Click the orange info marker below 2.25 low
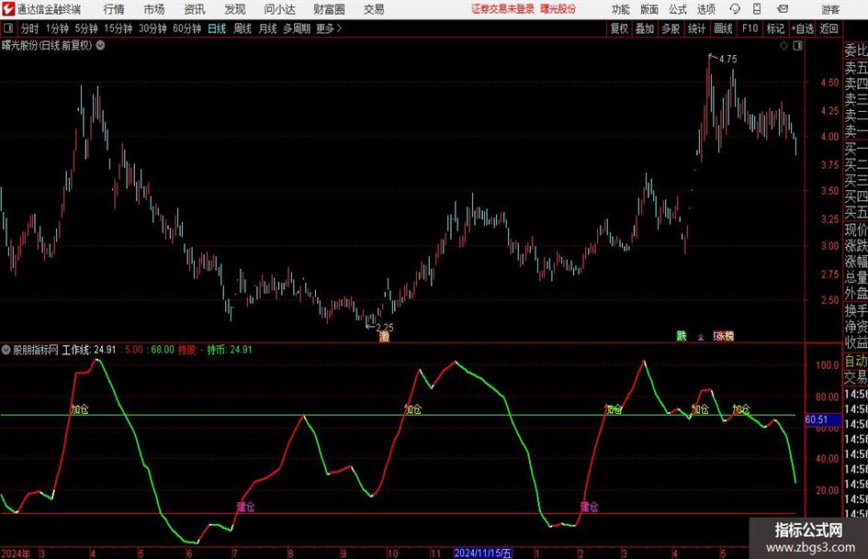This screenshot has height=559, width=868. [384, 337]
